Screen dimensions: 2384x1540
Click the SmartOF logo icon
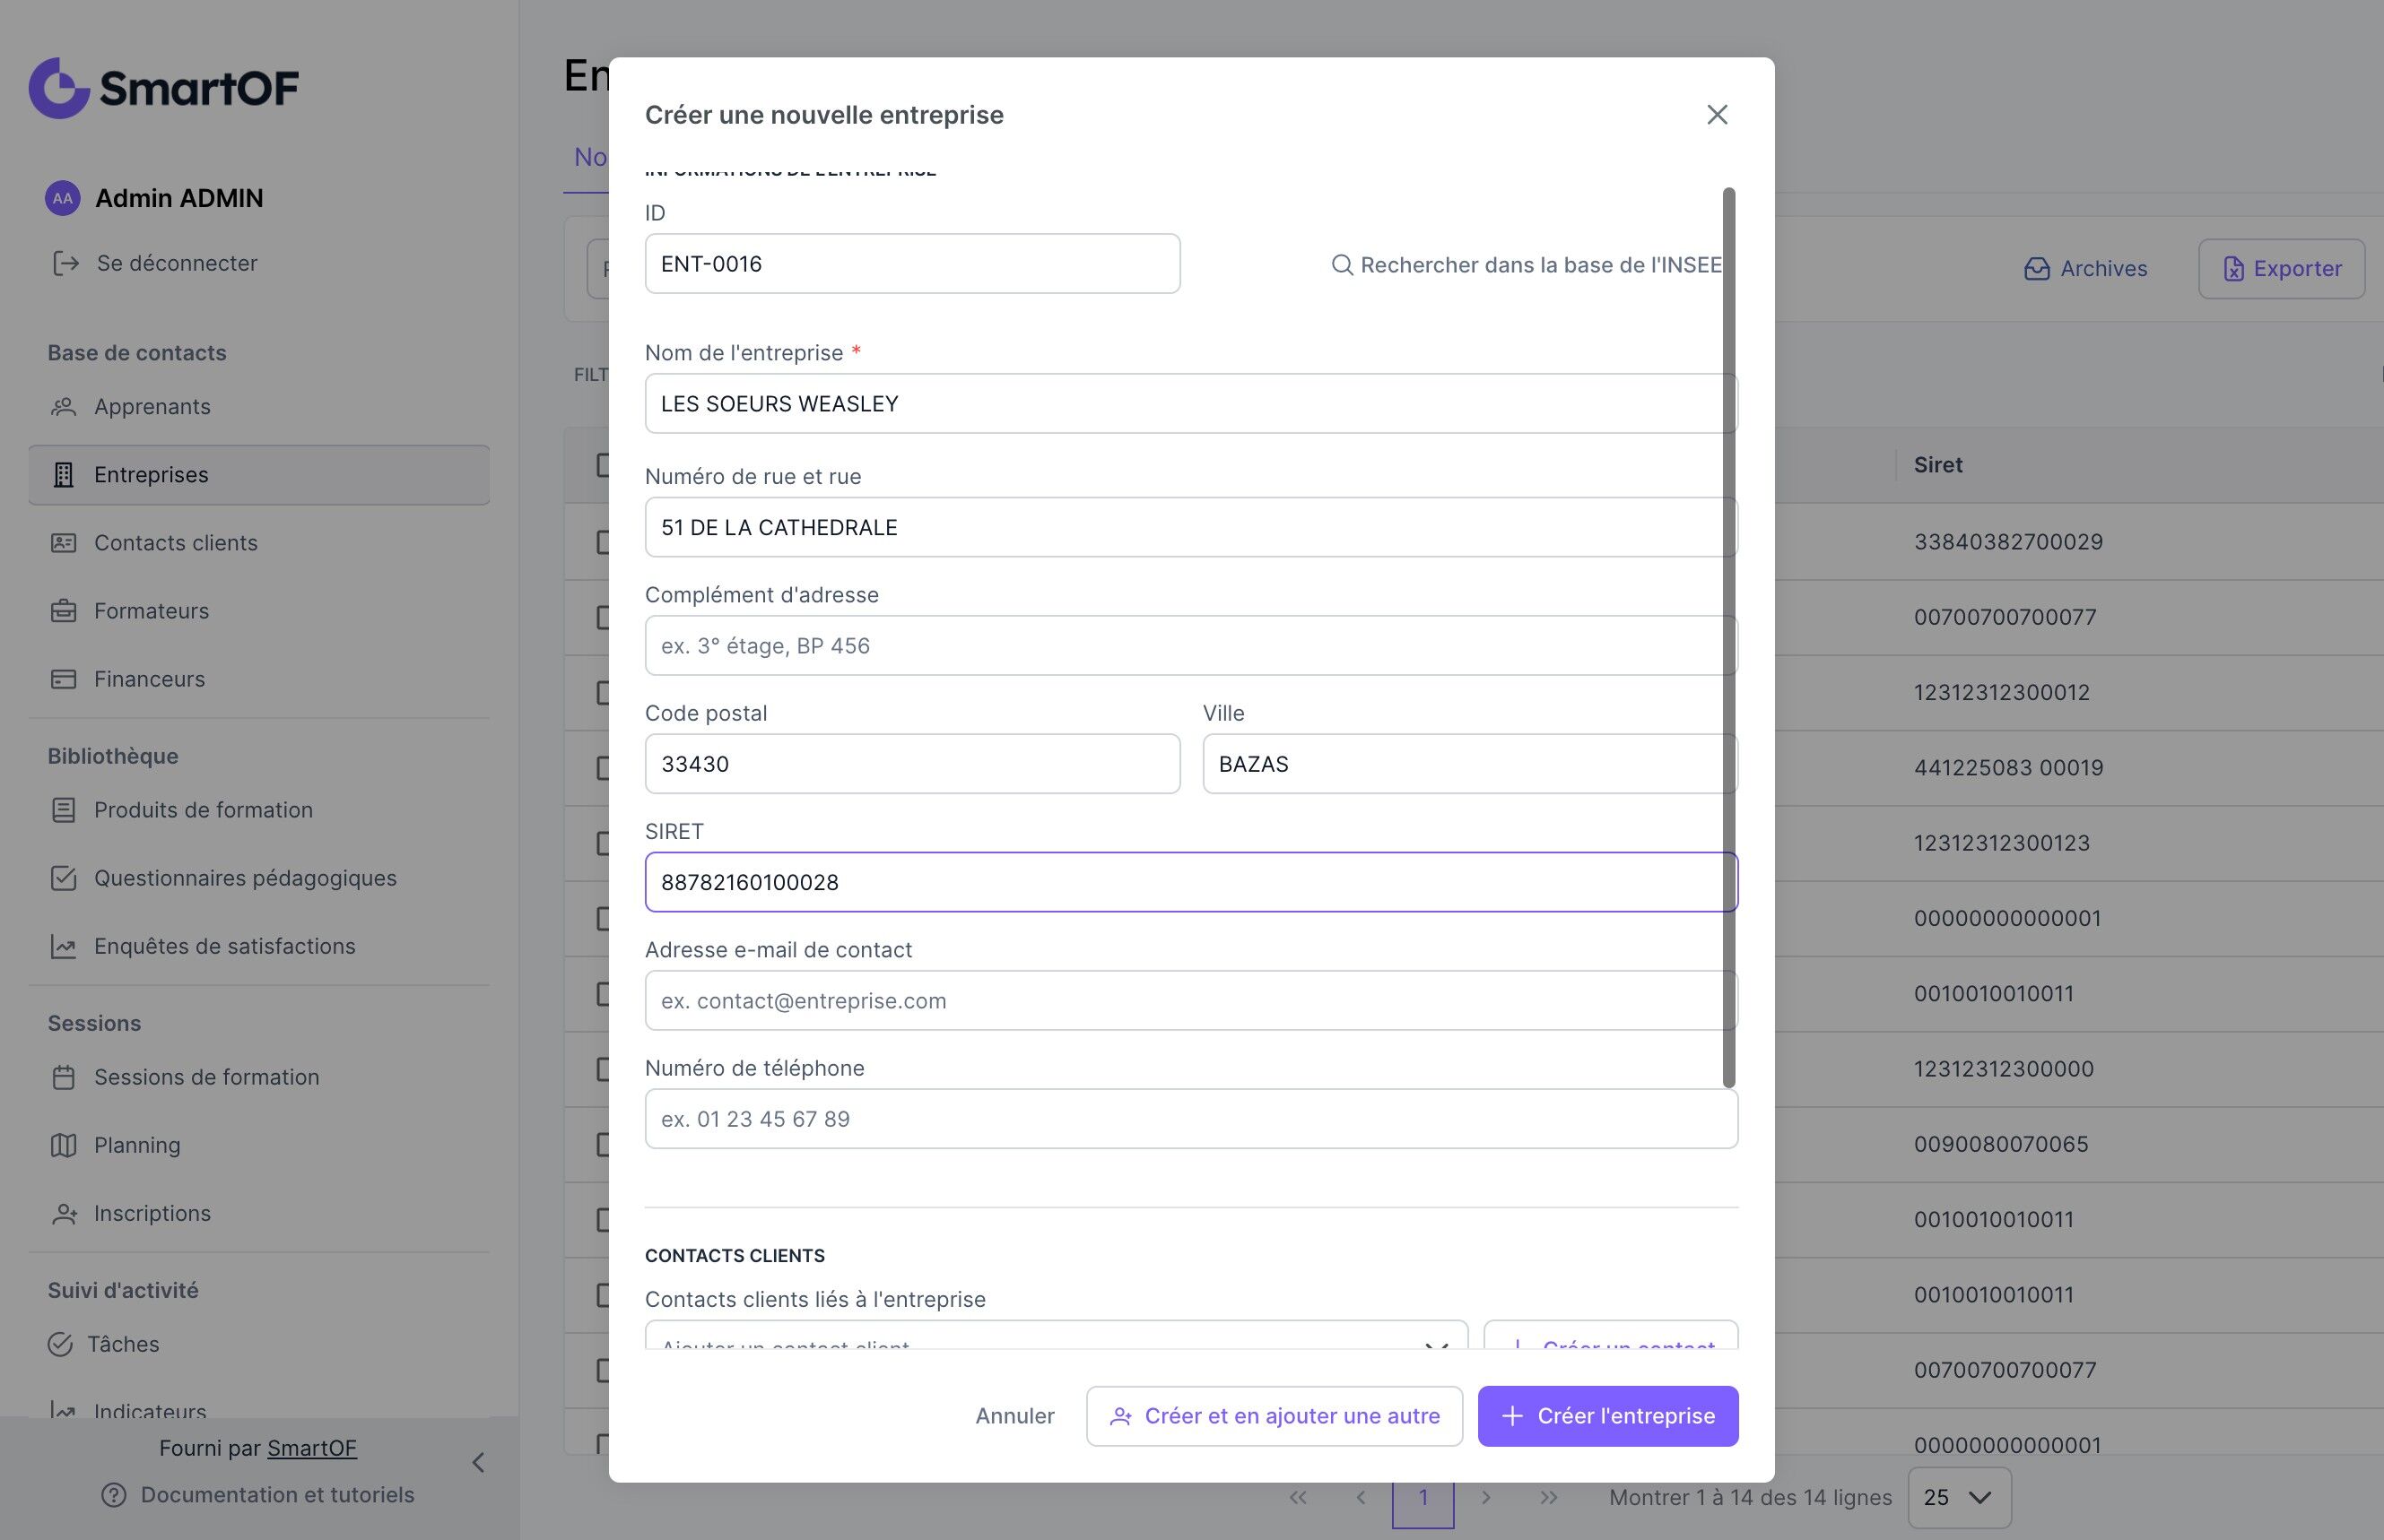point(60,88)
